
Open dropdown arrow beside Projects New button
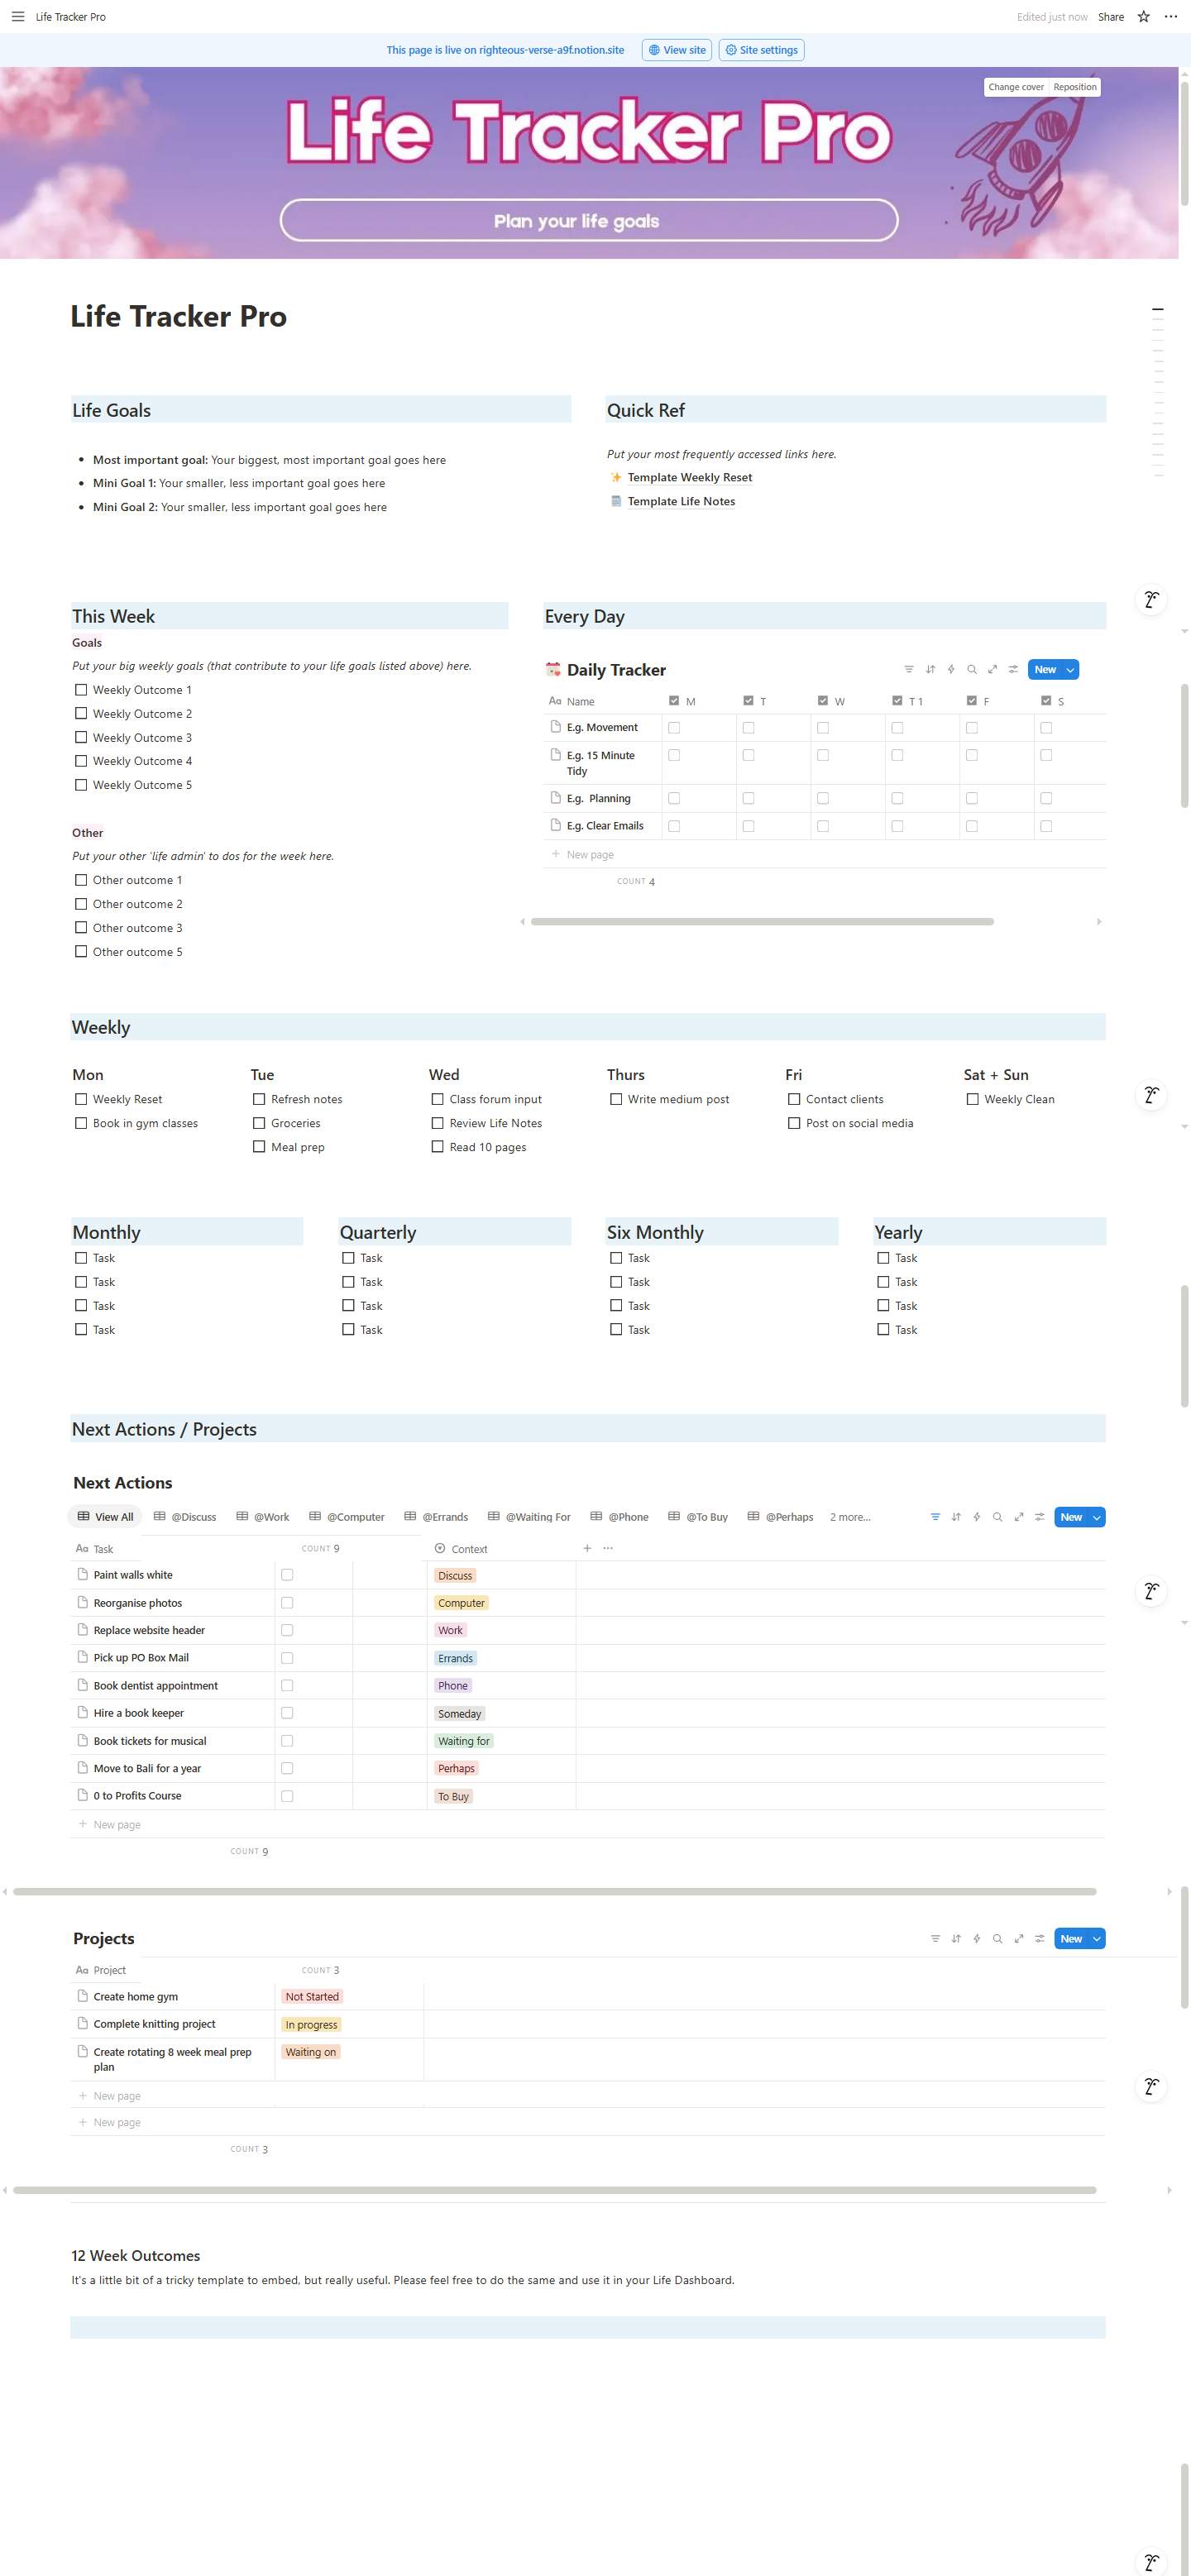(1096, 1938)
